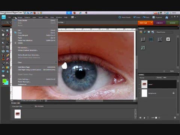
Task: Choose Fill Selection menu entry
Action: [x=35, y=48]
